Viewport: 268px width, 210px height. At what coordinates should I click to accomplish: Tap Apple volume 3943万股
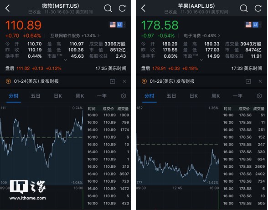point(251,44)
